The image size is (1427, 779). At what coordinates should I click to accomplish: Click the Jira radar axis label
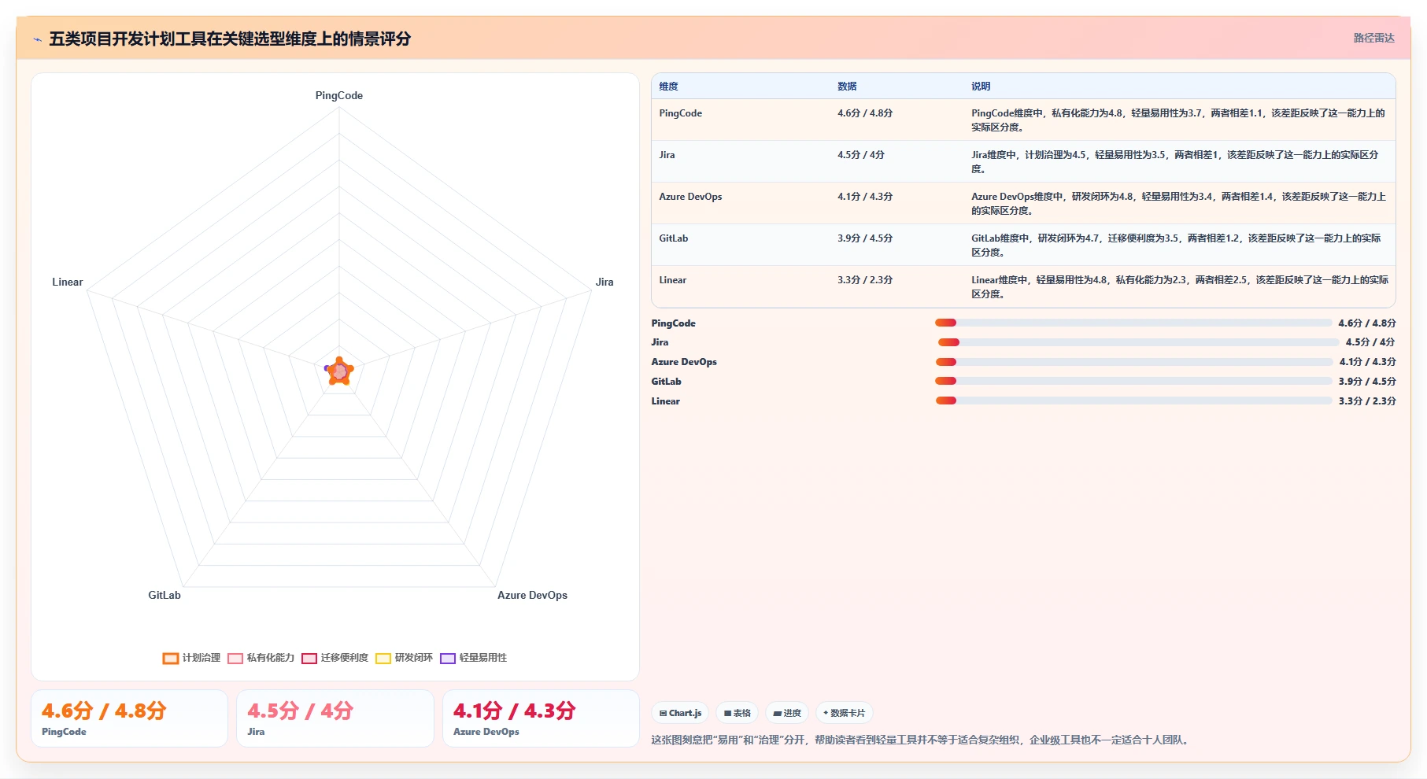click(x=604, y=282)
